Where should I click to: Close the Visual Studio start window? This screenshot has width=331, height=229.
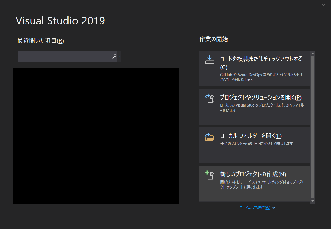click(323, 5)
